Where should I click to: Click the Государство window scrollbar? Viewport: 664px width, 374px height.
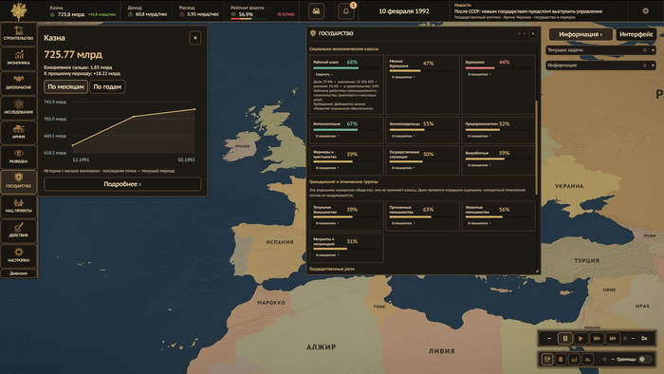[537, 148]
